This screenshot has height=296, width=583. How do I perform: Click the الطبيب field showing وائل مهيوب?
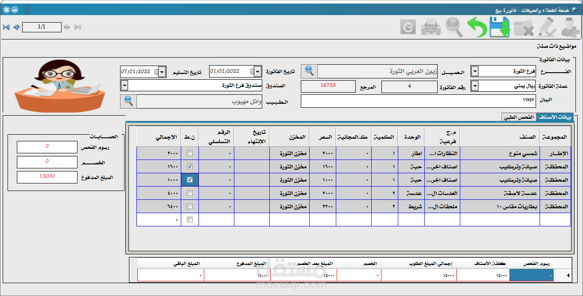[x=199, y=101]
